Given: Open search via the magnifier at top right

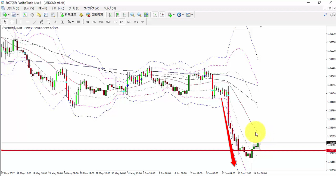Looking at the screenshot, I should tap(325, 15).
